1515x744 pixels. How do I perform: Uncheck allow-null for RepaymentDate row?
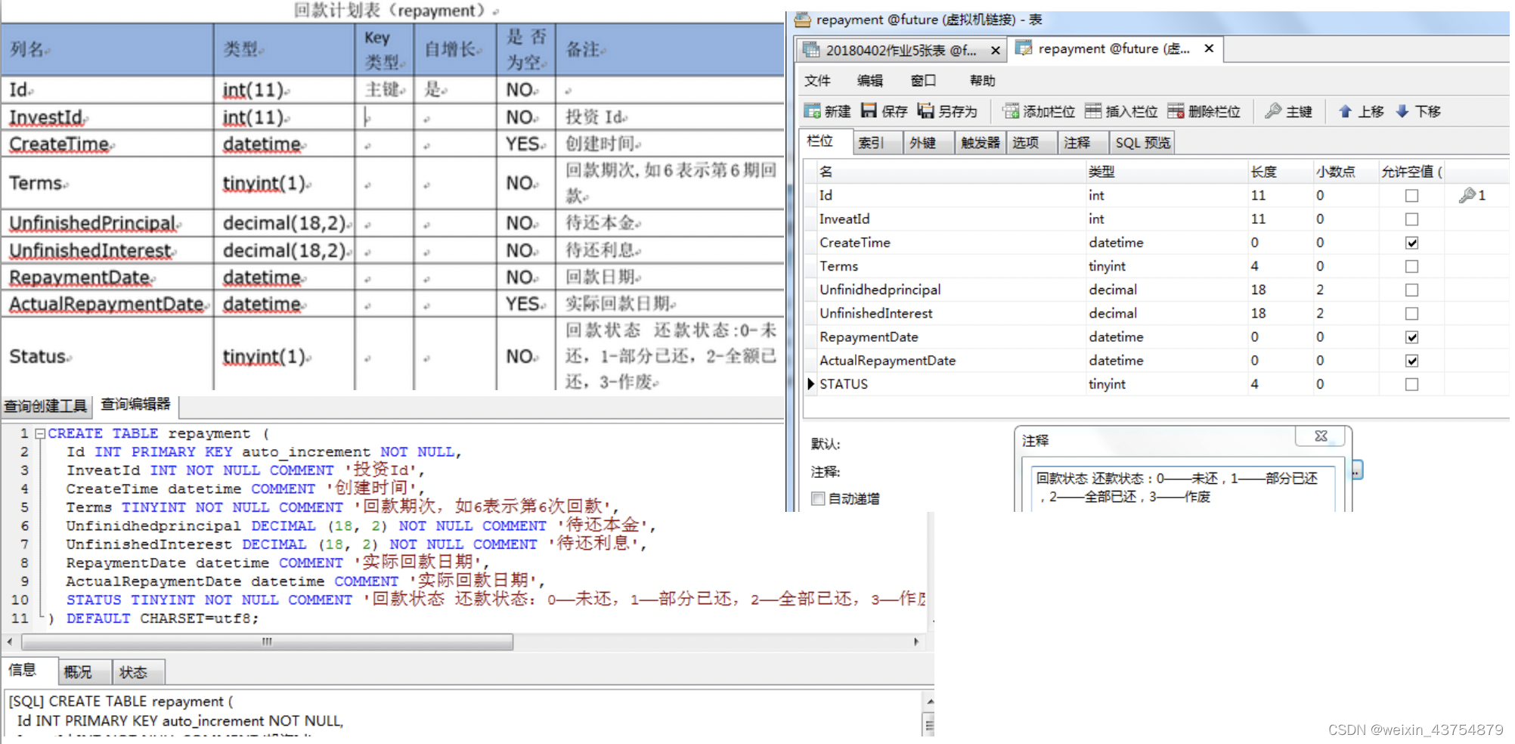[x=1411, y=337]
